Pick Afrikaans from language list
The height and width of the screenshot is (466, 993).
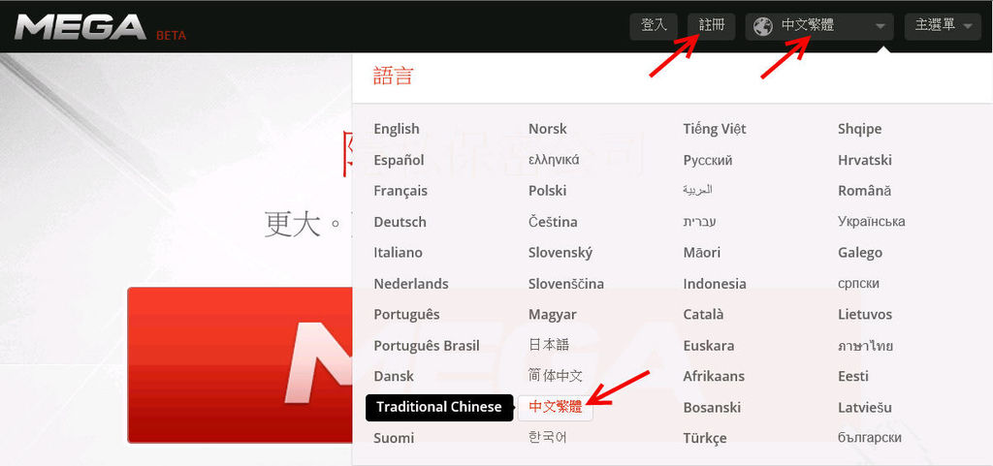714,376
